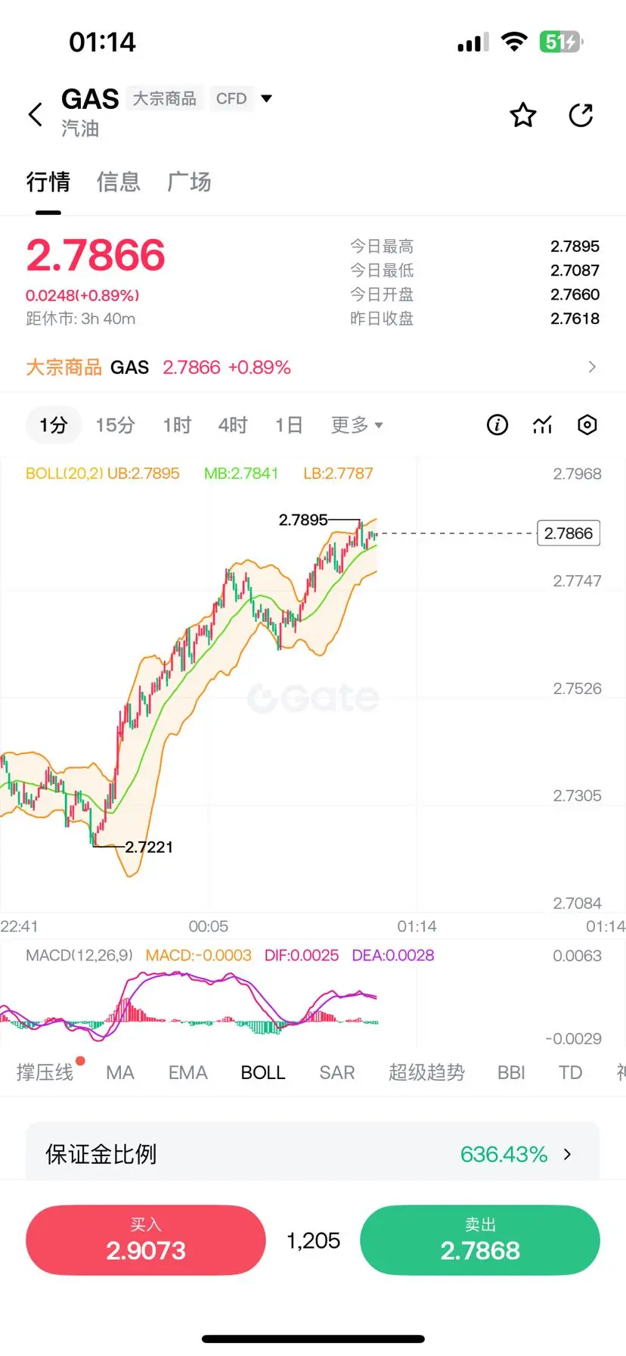
Task: Enable the SAR indicator
Action: point(337,1072)
